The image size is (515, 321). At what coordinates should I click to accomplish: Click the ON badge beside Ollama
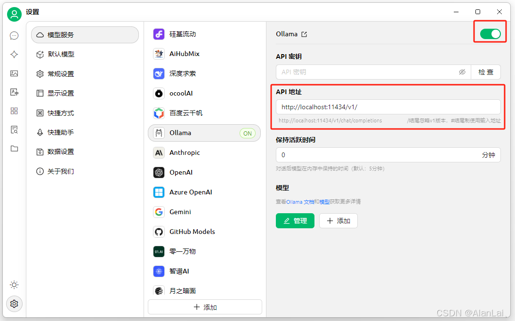point(247,133)
